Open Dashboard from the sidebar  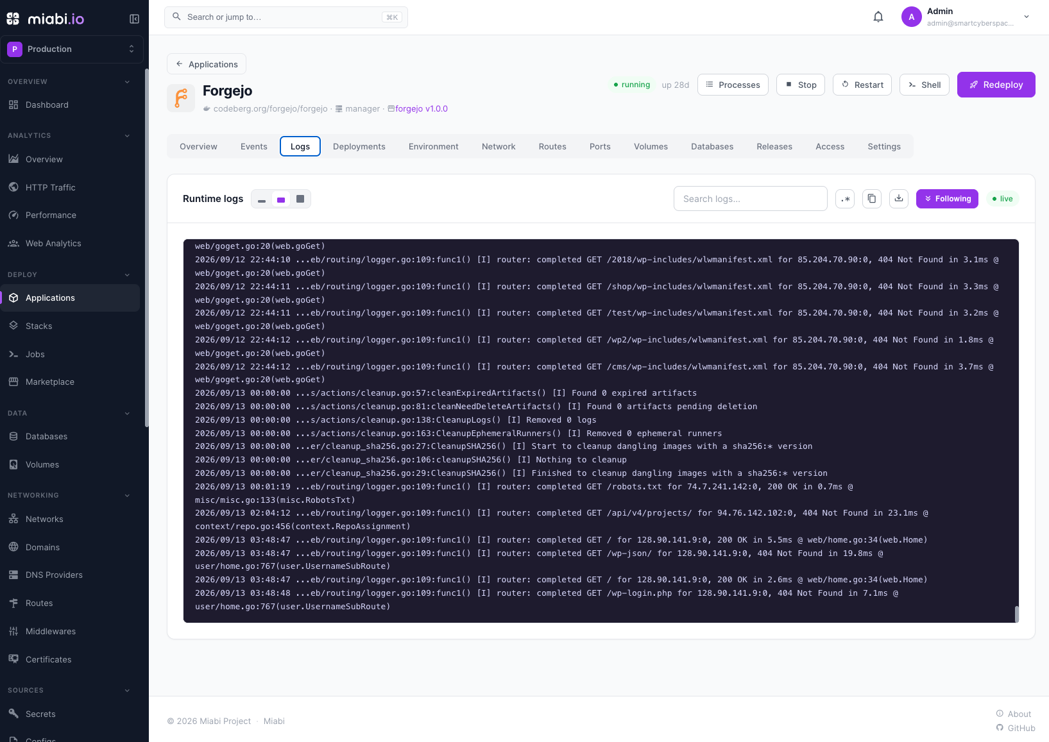pos(70,105)
